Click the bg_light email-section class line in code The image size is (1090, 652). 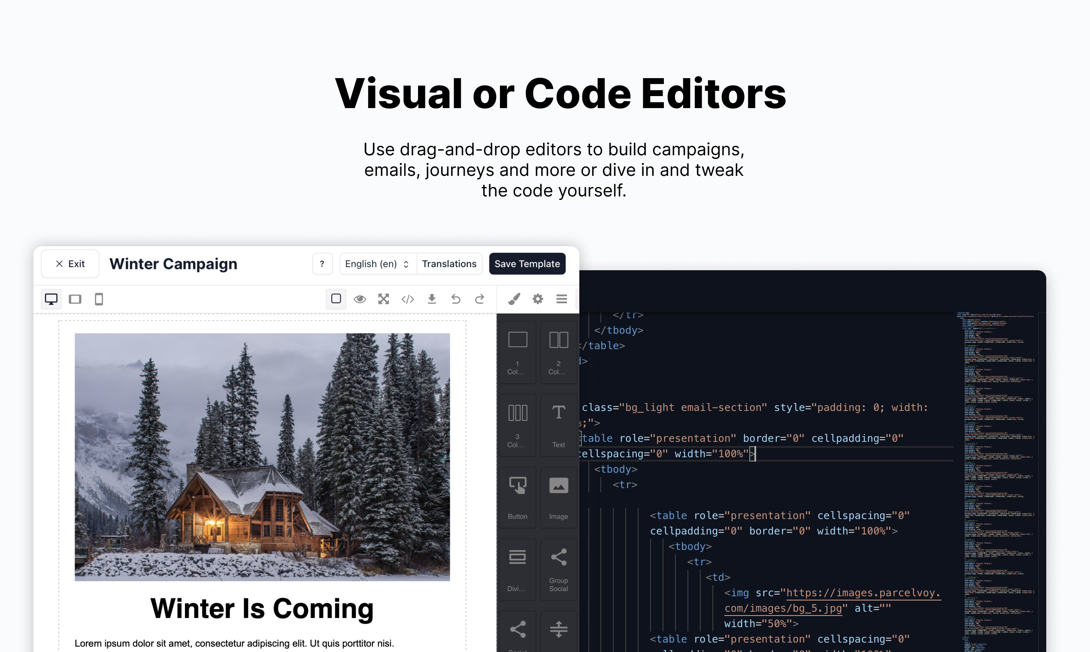[x=755, y=407]
